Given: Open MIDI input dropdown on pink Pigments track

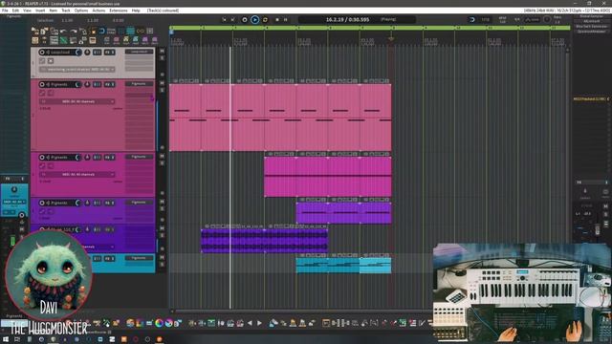Looking at the screenshot, I should (x=77, y=101).
